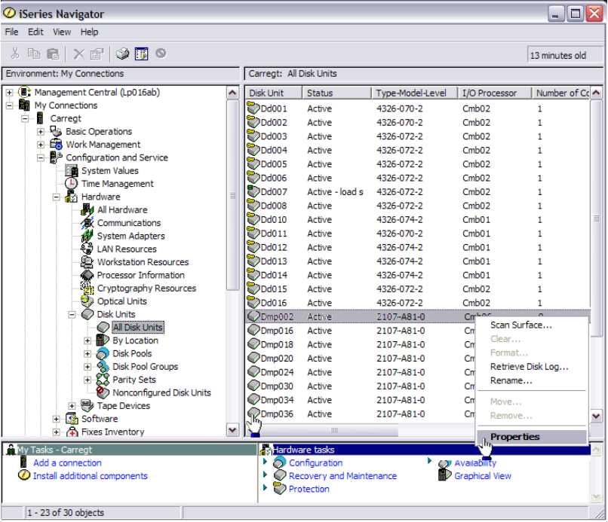Image resolution: width=608 pixels, height=522 pixels.
Task: Expand the Disk Pools node
Action: coord(88,354)
